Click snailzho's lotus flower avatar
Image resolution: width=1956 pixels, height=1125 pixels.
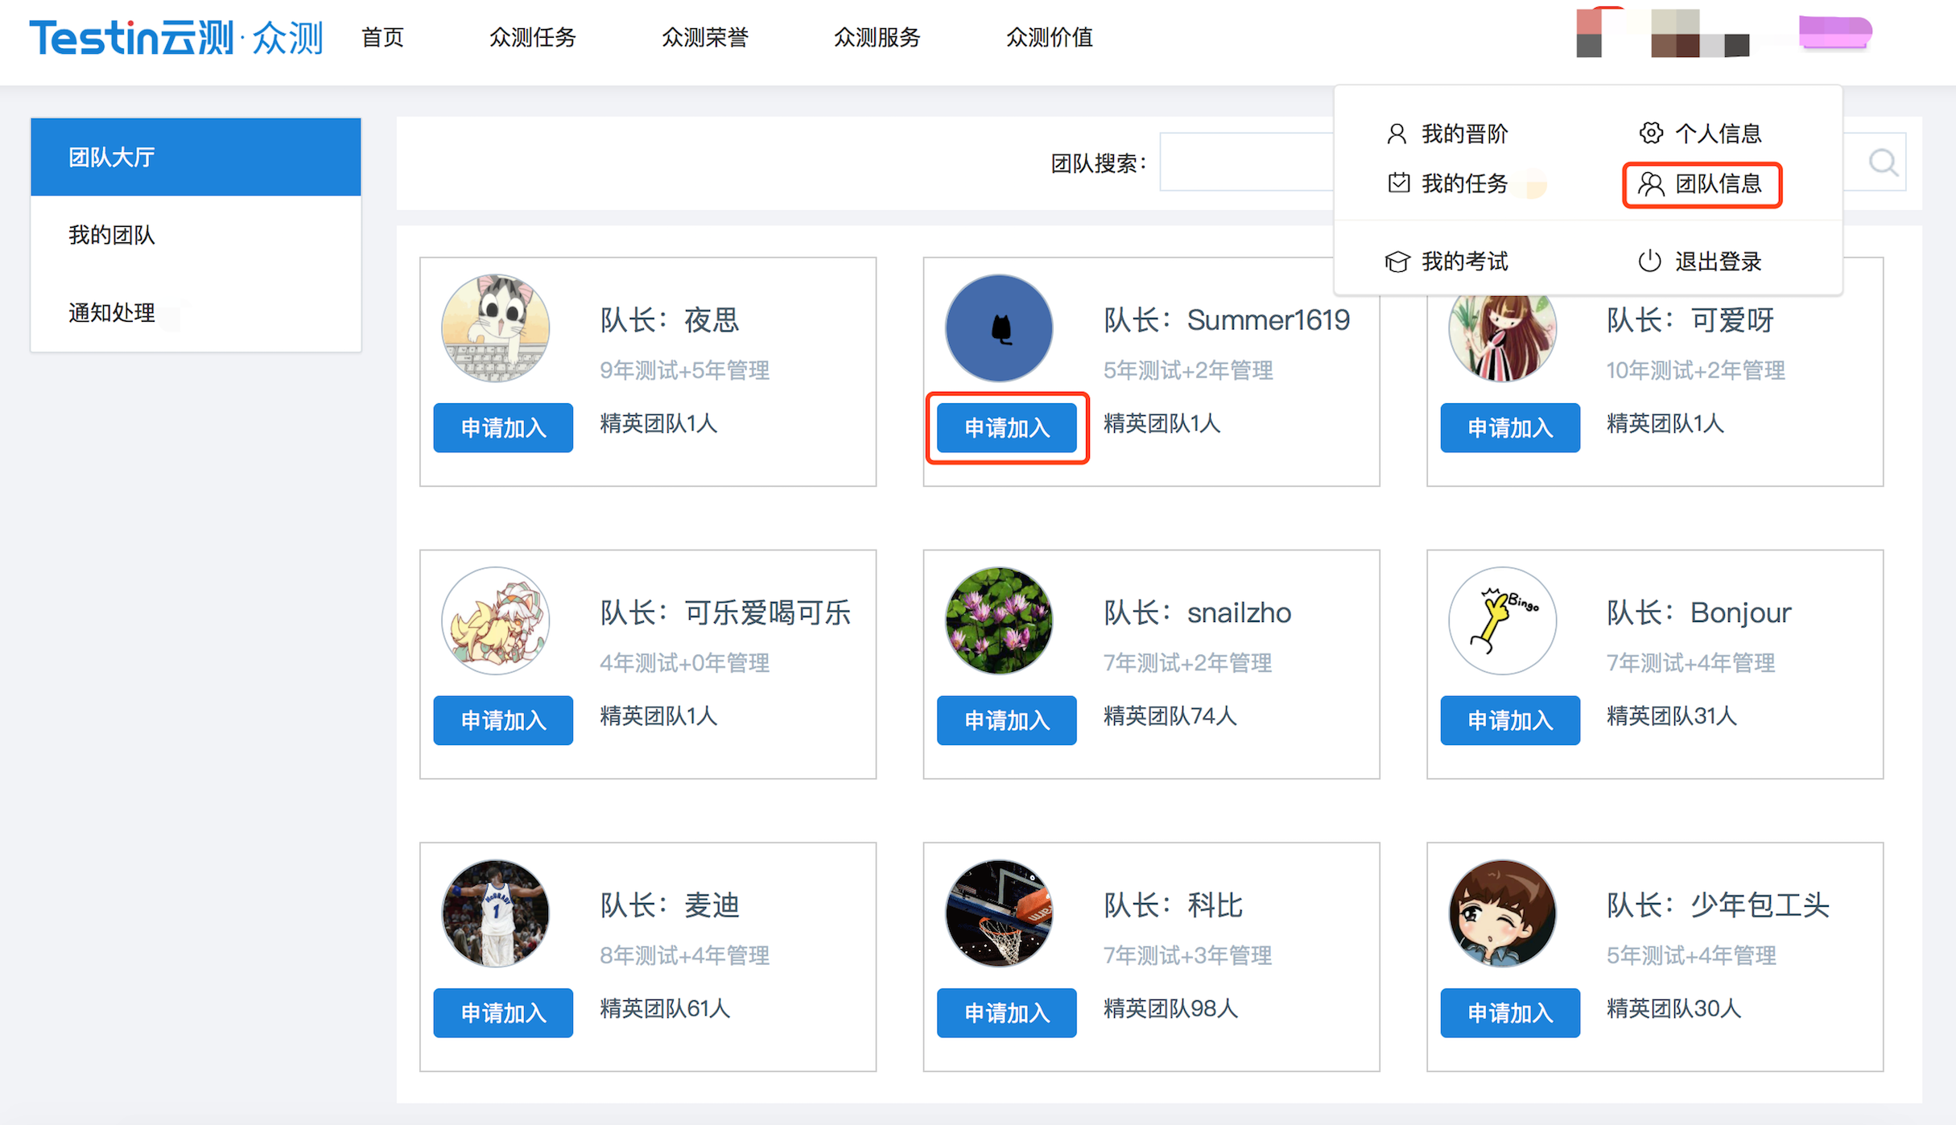(x=998, y=620)
